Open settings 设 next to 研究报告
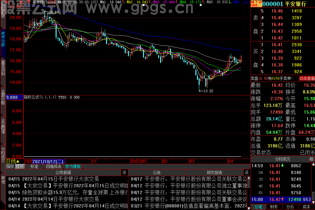315x210 pixels. point(247,172)
